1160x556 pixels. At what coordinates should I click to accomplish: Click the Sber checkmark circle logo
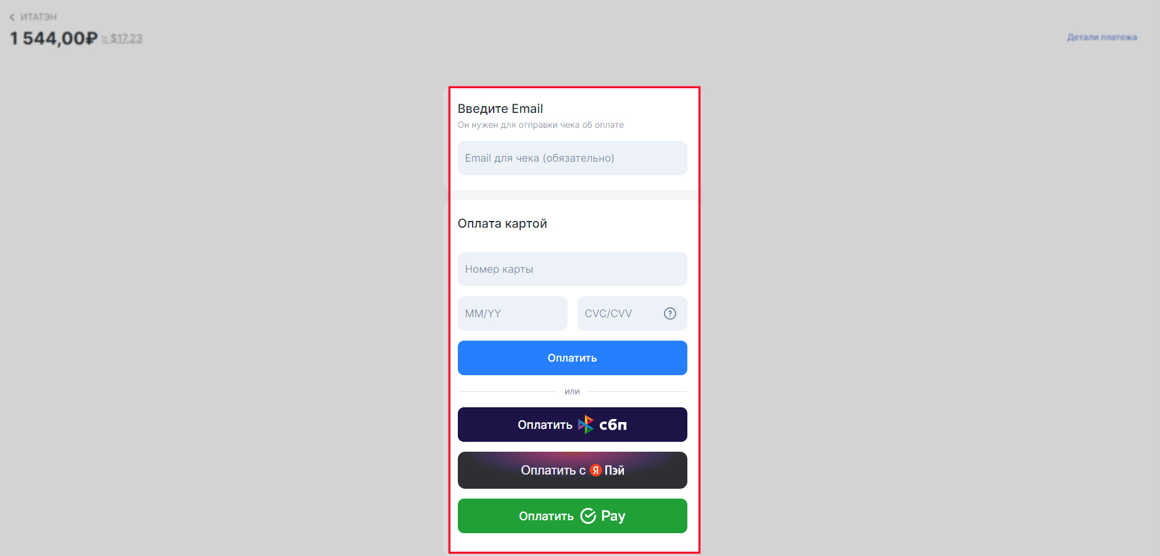[x=589, y=516]
